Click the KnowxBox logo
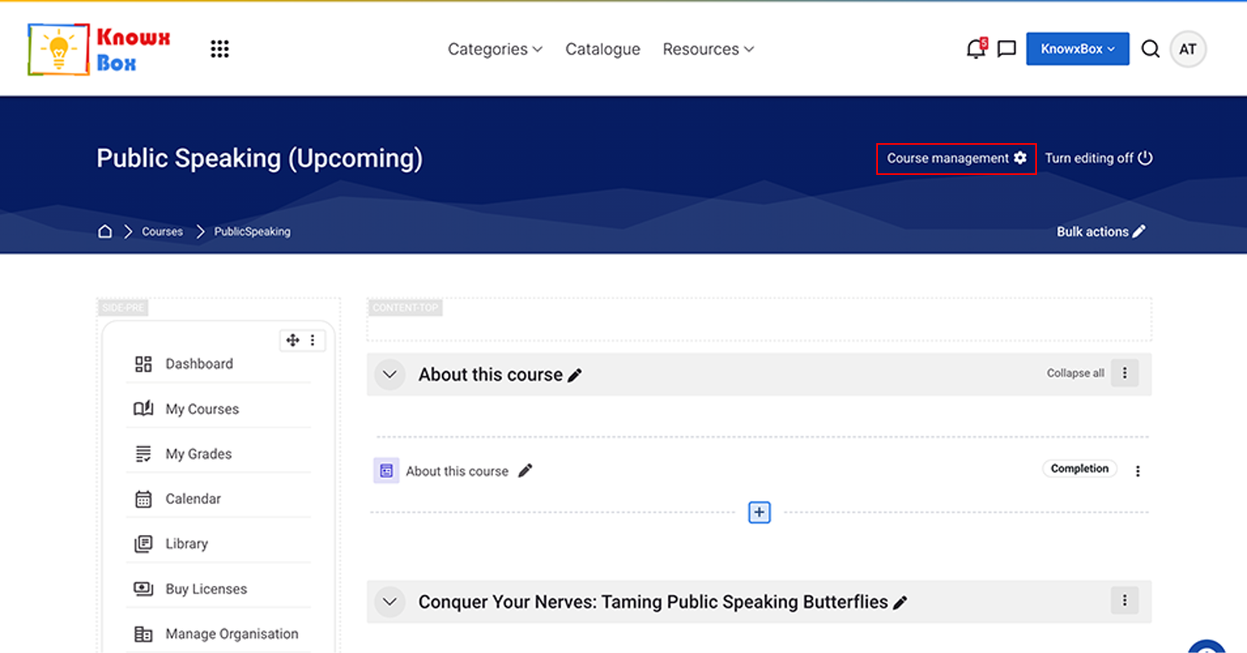The width and height of the screenshot is (1247, 653). point(99,49)
